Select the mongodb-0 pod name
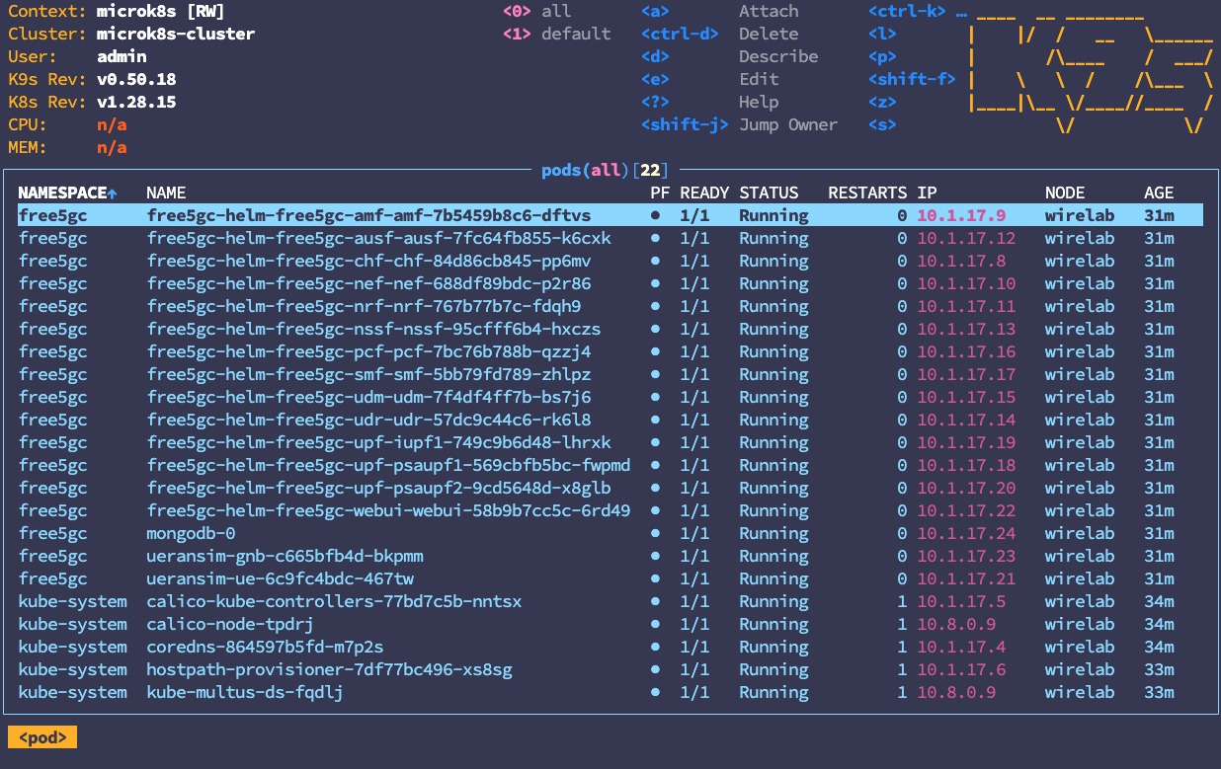1221x769 pixels. click(191, 533)
